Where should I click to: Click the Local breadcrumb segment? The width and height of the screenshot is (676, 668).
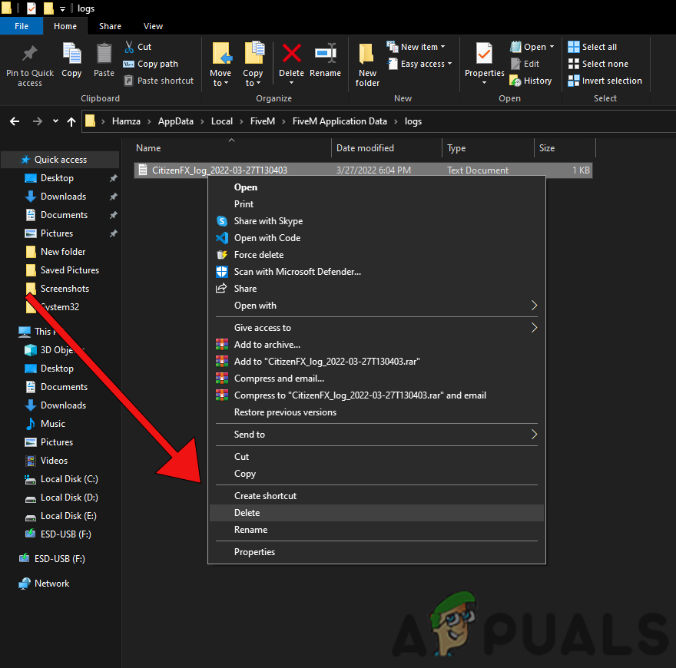(x=222, y=121)
